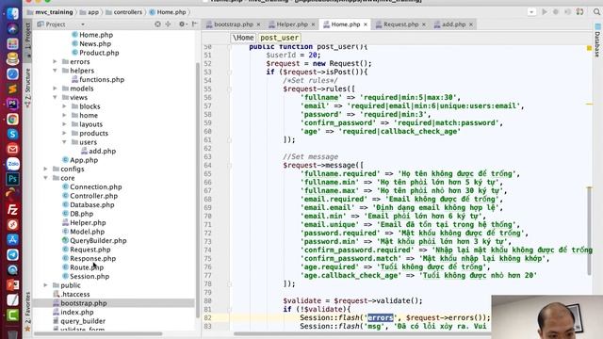Expand the errors folder
Image resolution: width=603 pixels, height=339 pixels.
55,61
